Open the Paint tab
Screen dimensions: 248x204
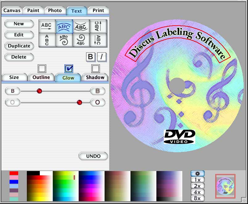click(33, 10)
